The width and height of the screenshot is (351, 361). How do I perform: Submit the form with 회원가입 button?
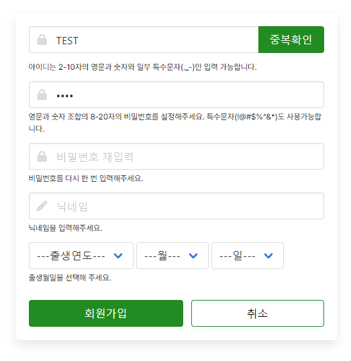pyautogui.click(x=106, y=313)
